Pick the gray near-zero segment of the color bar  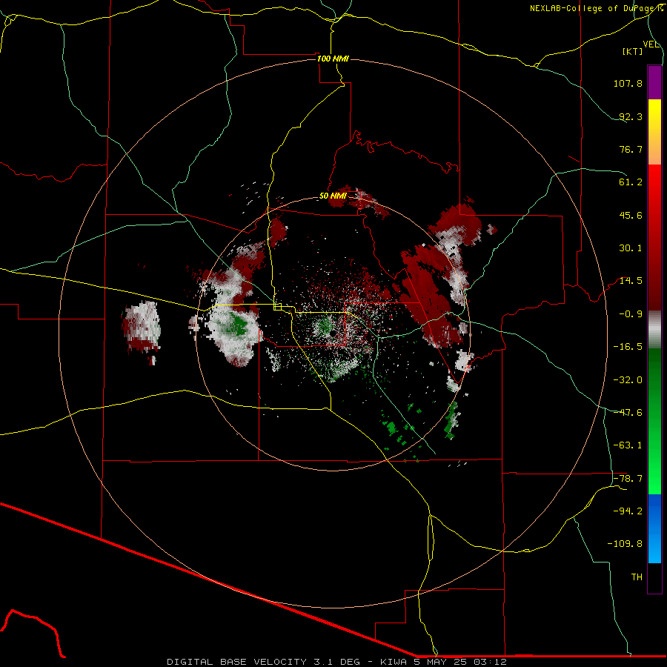654,328
